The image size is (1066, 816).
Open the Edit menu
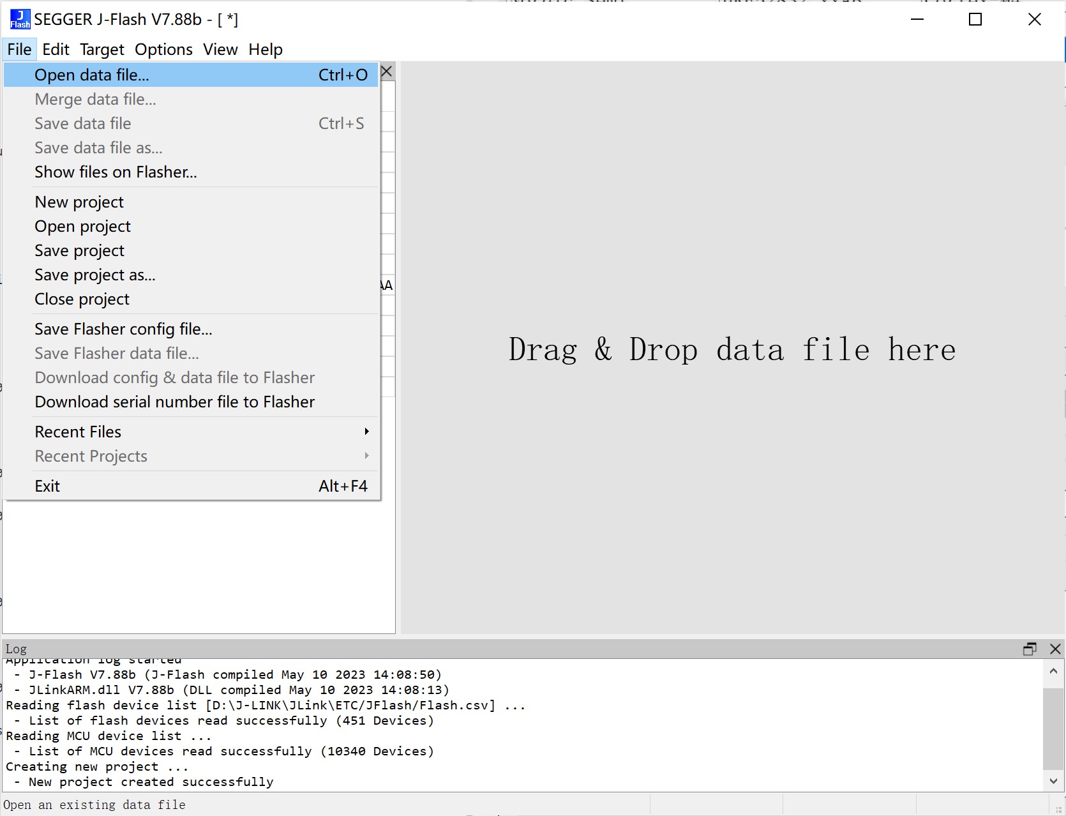[56, 49]
